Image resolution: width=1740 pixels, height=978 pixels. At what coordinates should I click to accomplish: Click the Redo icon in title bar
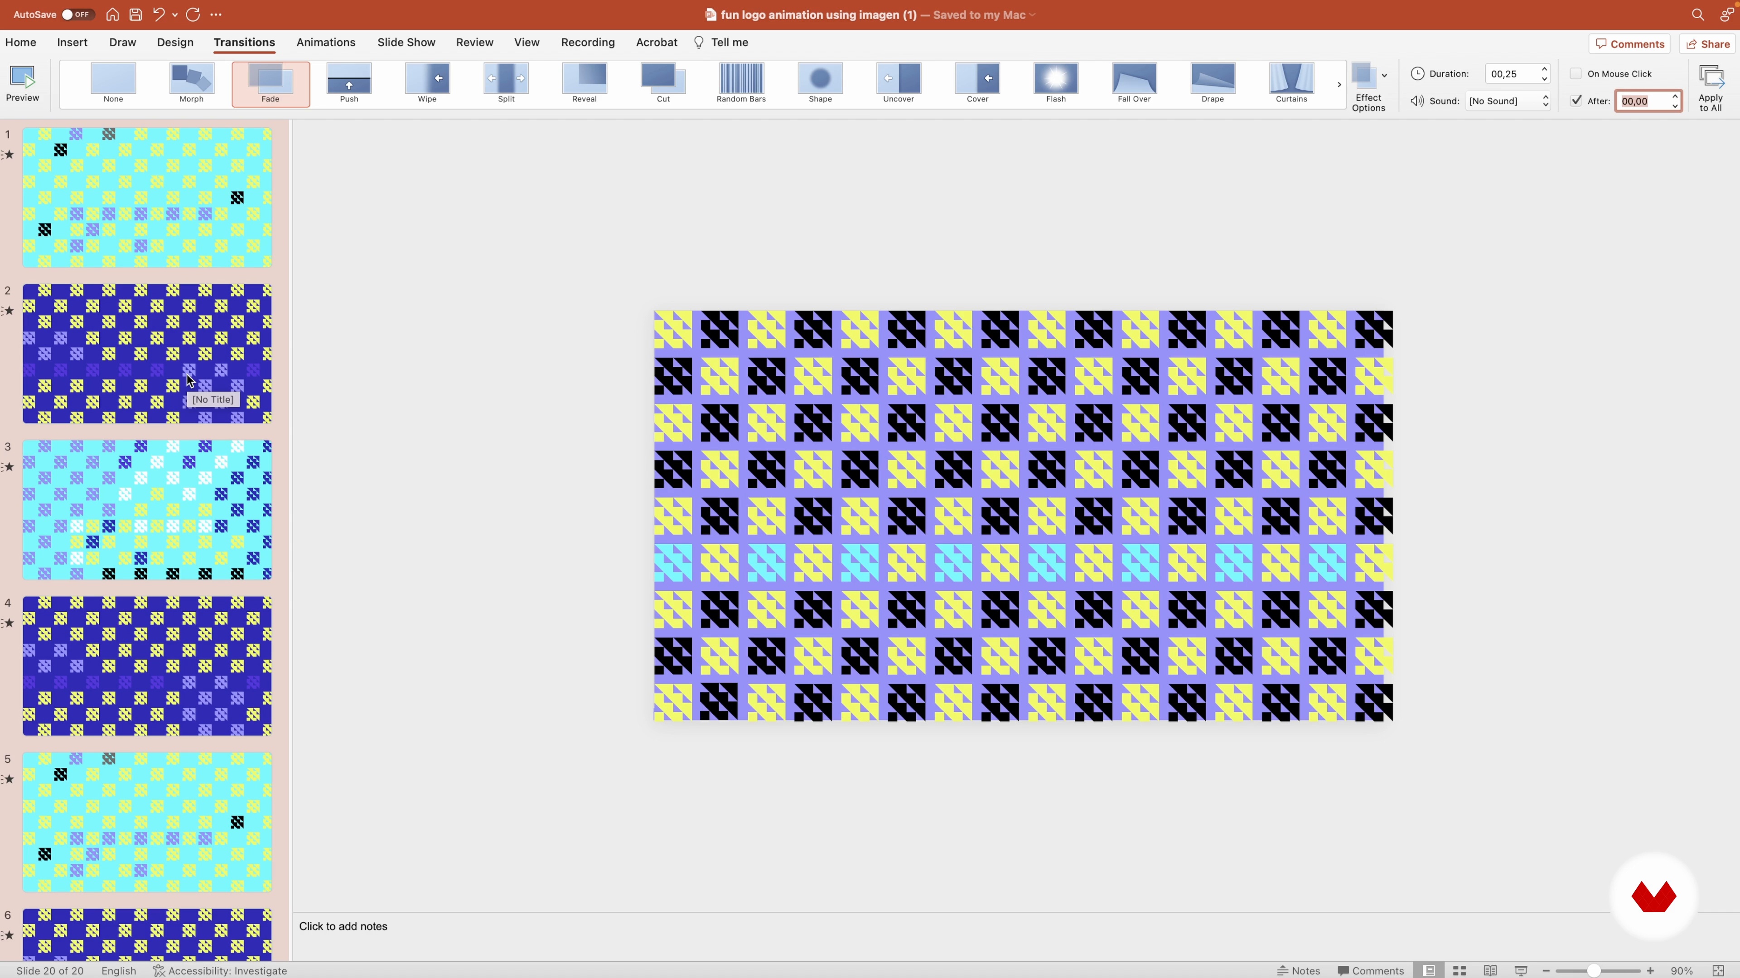click(193, 14)
